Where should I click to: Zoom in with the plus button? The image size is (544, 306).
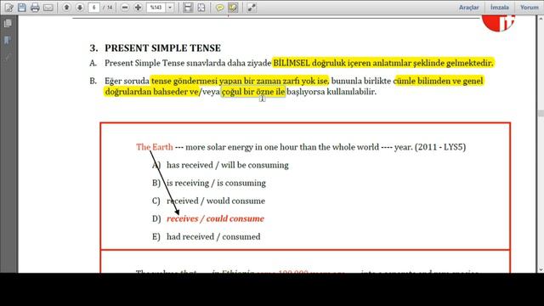[x=138, y=8]
